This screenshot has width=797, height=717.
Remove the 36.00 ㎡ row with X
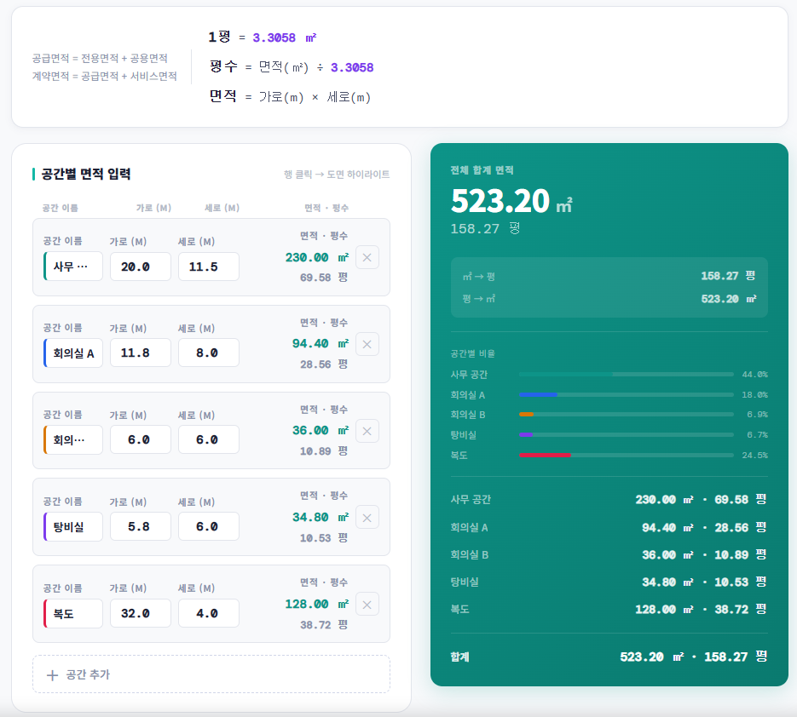(367, 431)
